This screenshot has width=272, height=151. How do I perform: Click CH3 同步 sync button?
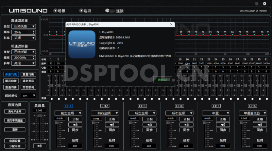[149, 130]
